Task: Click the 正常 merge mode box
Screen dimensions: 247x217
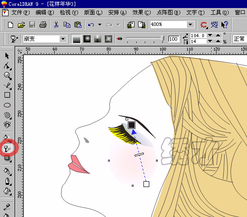Action: (x=239, y=39)
